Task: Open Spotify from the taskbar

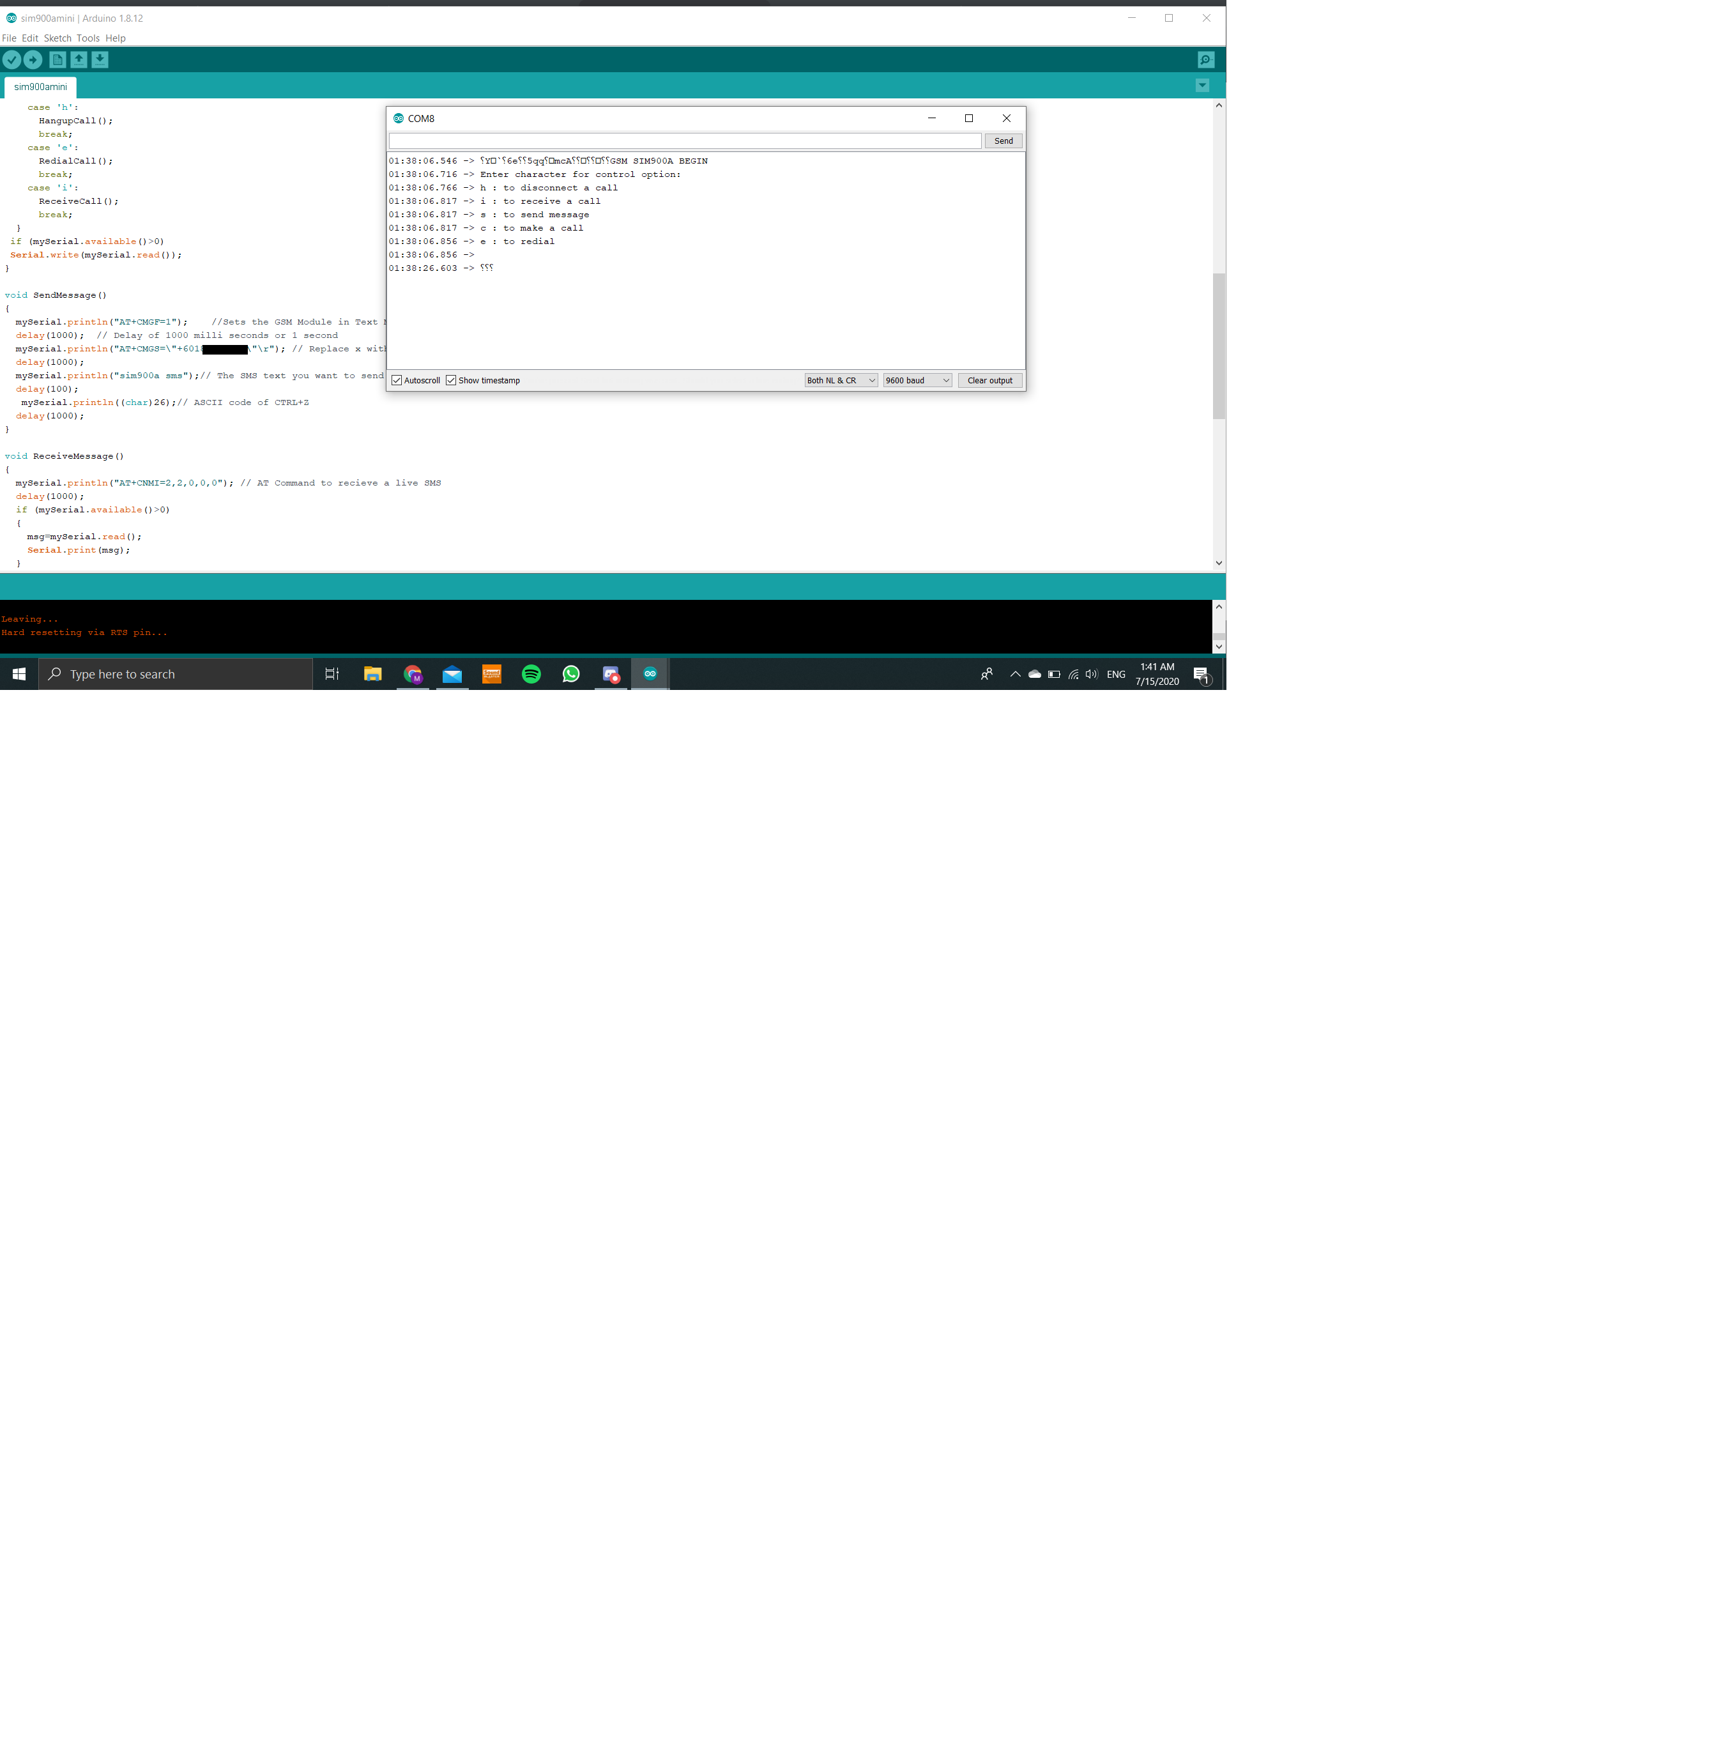Action: [531, 675]
